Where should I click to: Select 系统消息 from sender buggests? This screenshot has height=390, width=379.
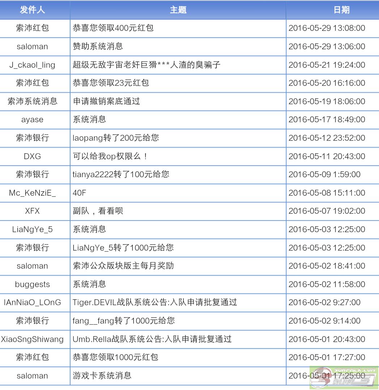pyautogui.click(x=89, y=284)
